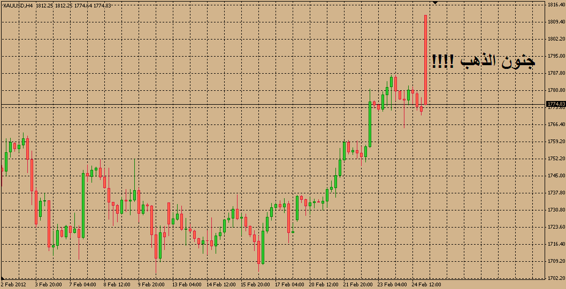Click the 17 Feb 04:00 time label
The height and width of the screenshot is (289, 566).
(289, 285)
